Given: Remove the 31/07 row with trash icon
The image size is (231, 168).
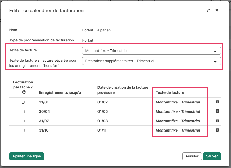Looking at the screenshot, I should click(x=217, y=120).
